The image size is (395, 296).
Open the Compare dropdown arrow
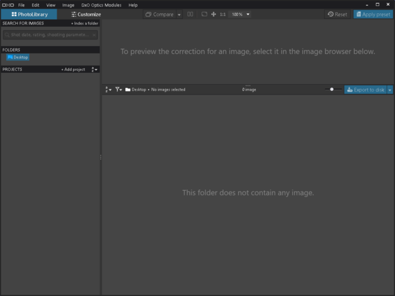click(179, 14)
